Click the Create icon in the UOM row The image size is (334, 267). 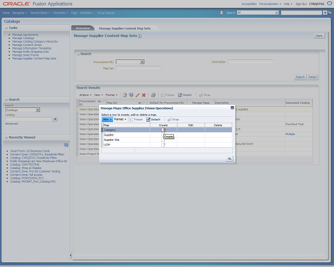(163, 145)
